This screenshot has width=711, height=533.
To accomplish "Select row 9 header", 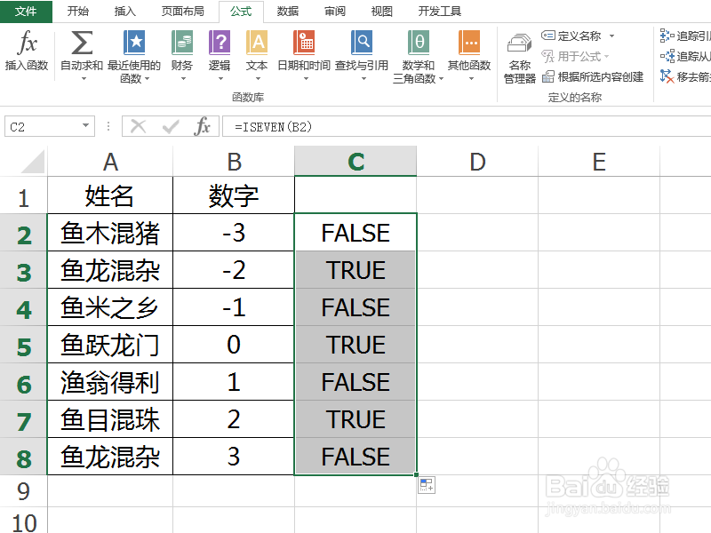I will (x=23, y=491).
